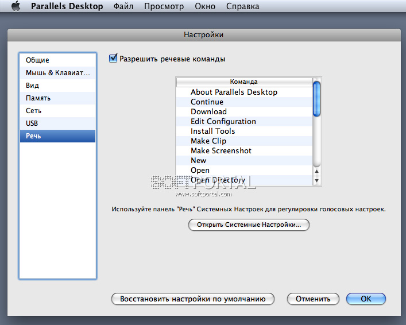Switch to the Вид settings category
The height and width of the screenshot is (325, 406).
tap(33, 86)
